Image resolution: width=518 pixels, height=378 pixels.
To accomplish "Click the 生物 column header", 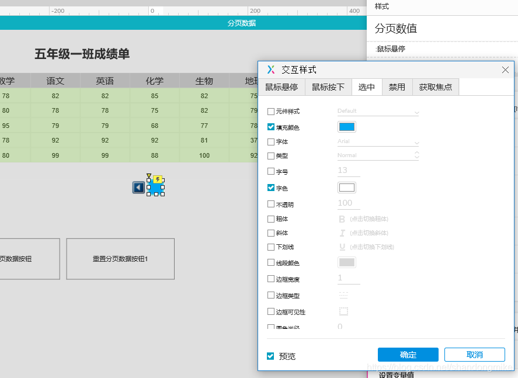I will click(204, 81).
